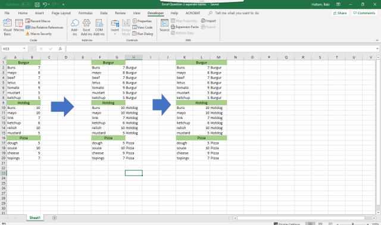This screenshot has height=225, width=381.
Task: Select cell A20 containing topings
Action: pyautogui.click(x=15, y=158)
